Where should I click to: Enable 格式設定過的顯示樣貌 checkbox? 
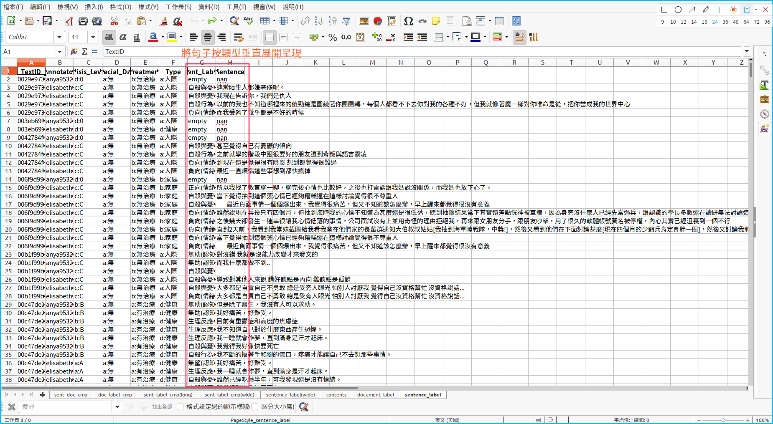(180, 406)
